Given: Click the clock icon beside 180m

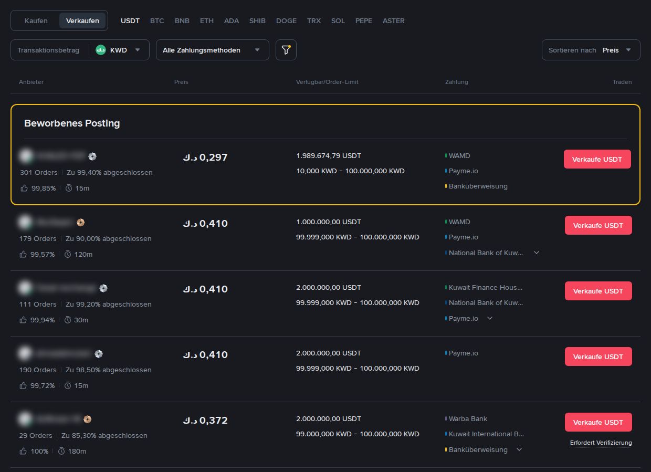Looking at the screenshot, I should (61, 451).
